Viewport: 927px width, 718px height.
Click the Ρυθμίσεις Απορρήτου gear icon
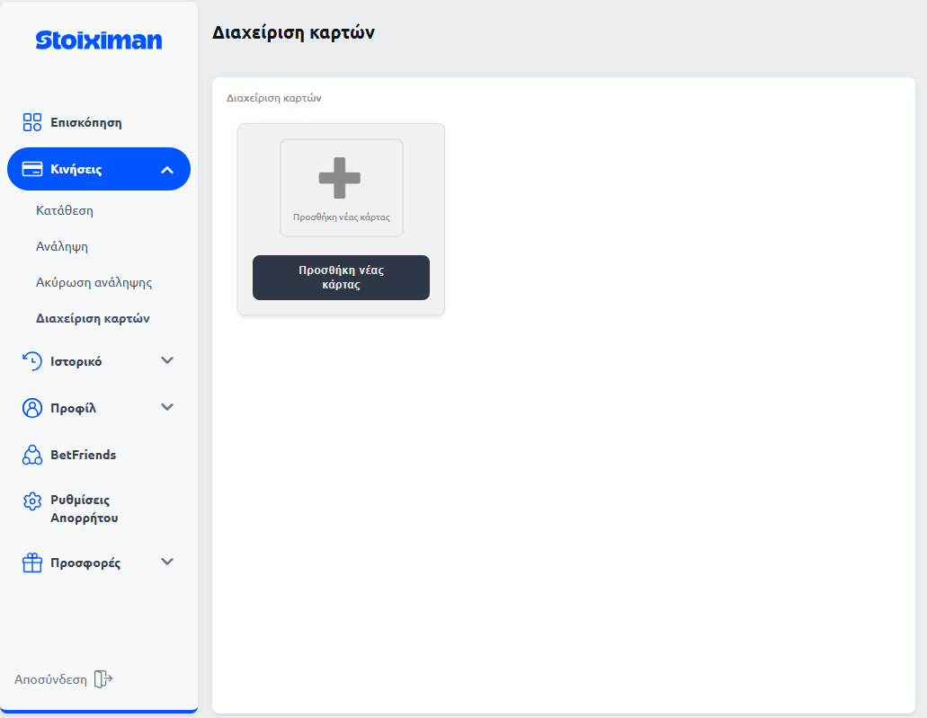point(32,501)
